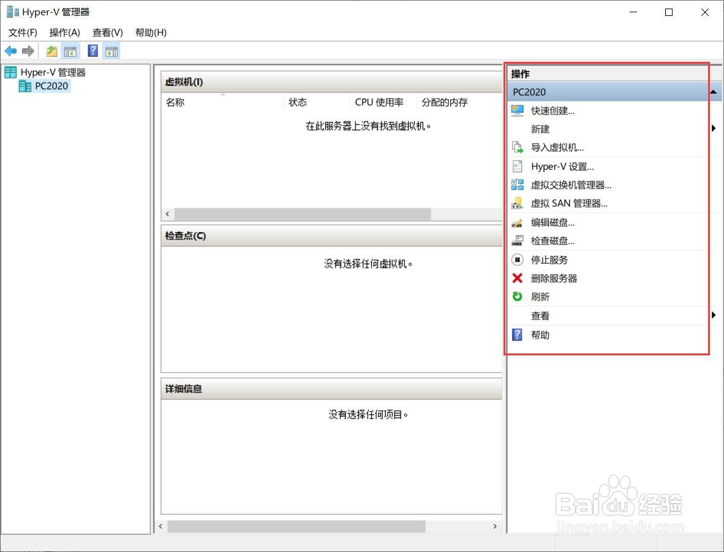Select 快速创建... action
Image resolution: width=724 pixels, height=552 pixels.
(552, 110)
